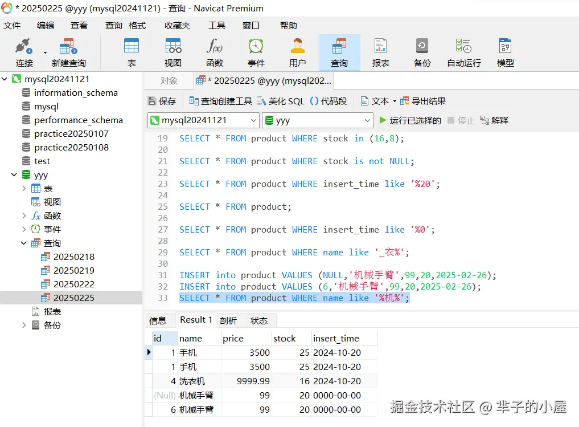The height and width of the screenshot is (427, 579).
Task: Select the 查询 query toolbar icon
Action: pos(339,52)
